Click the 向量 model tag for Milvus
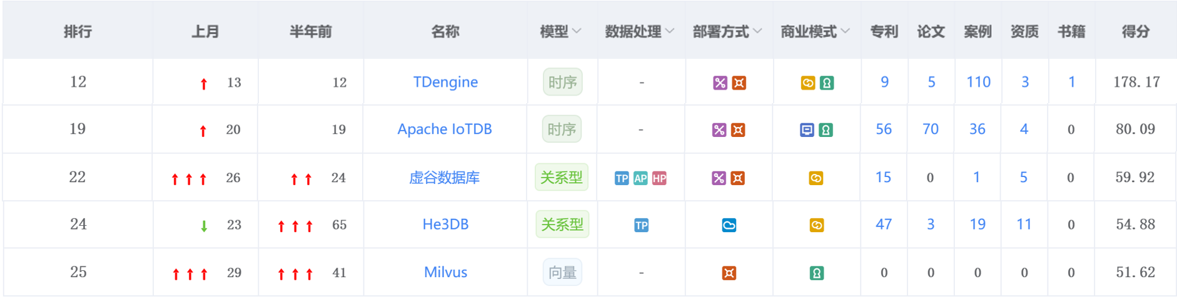The height and width of the screenshot is (299, 1177). pos(562,273)
